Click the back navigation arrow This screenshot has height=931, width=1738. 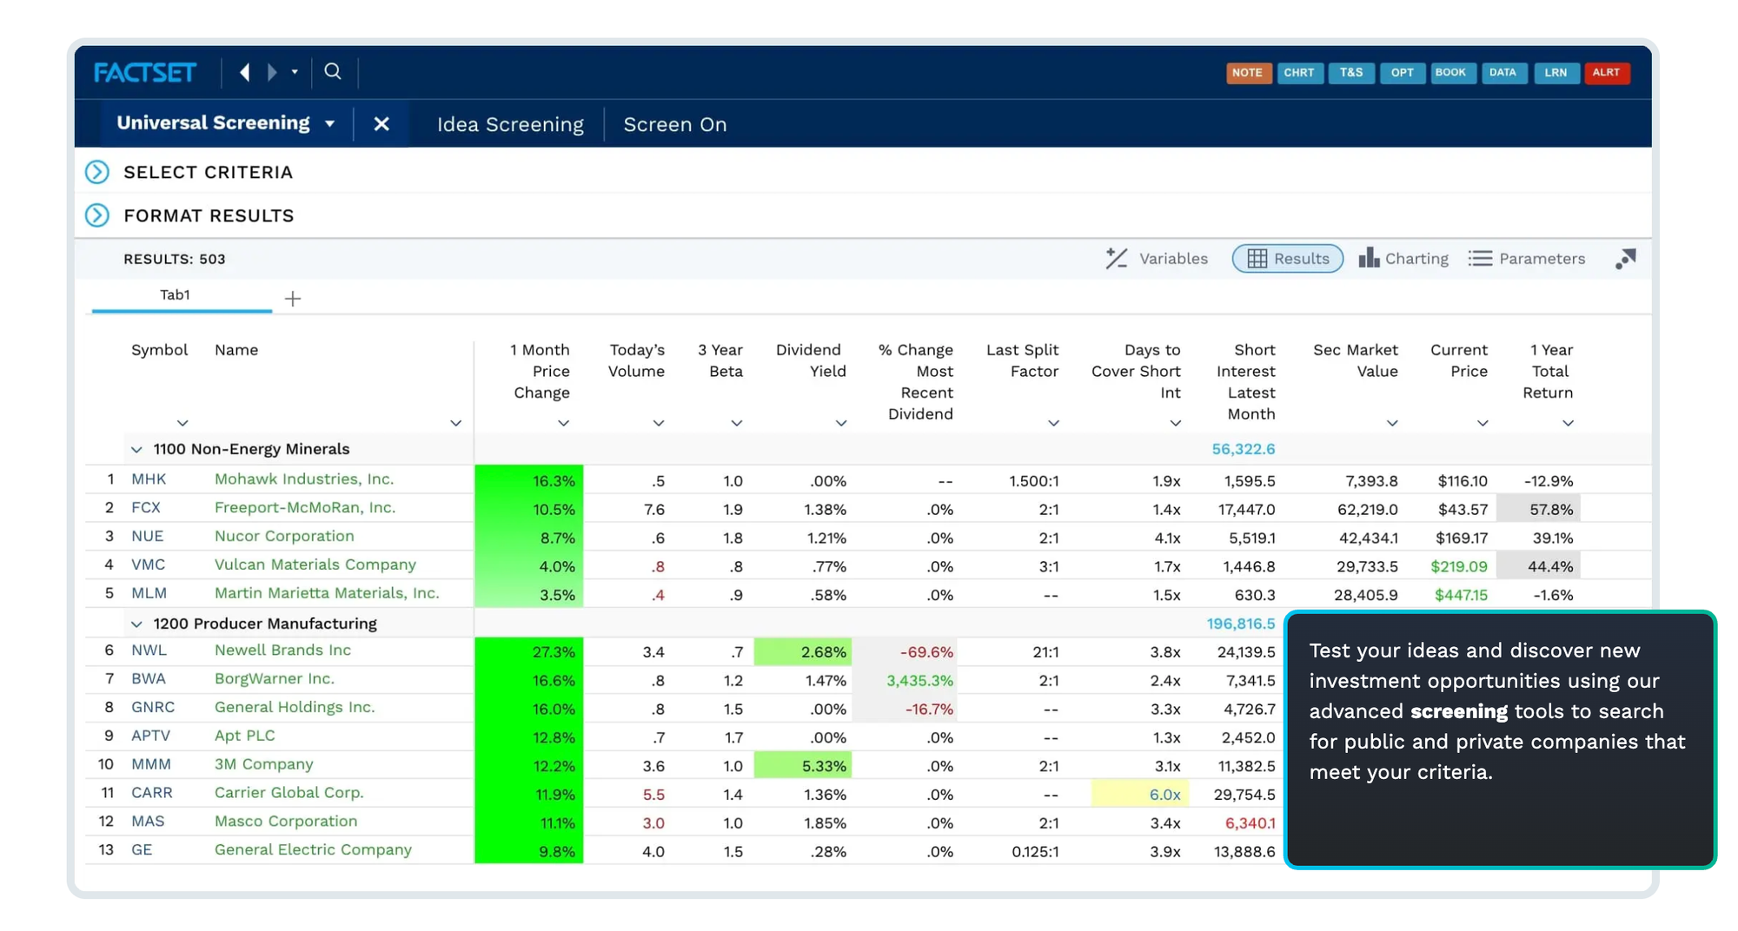coord(244,72)
